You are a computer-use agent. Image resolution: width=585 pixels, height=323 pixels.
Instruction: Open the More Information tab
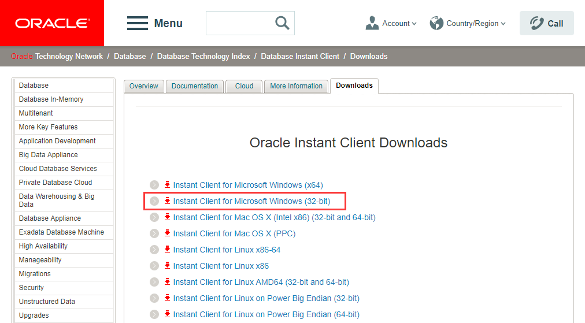pyautogui.click(x=296, y=86)
